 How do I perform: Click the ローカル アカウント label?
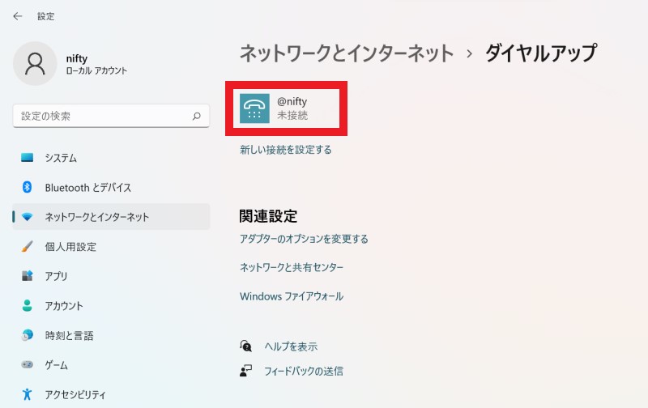tap(96, 70)
